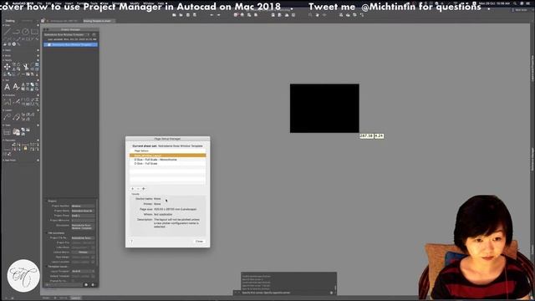Select the Line tool in Draw panel
This screenshot has width=535, height=301.
coord(7,32)
